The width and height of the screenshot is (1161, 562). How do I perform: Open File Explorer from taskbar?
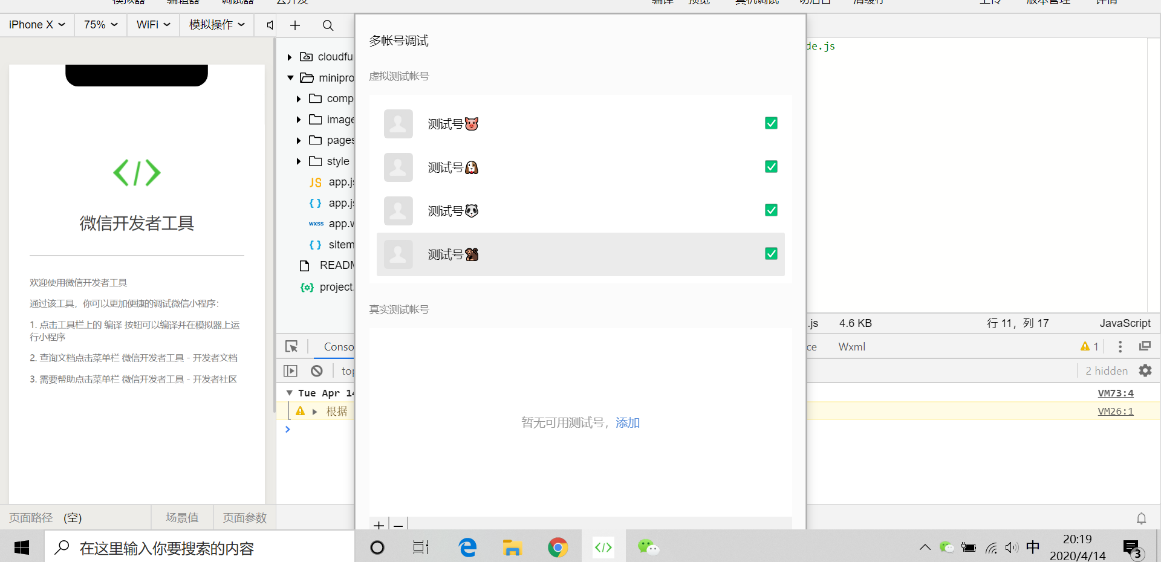pyautogui.click(x=512, y=547)
